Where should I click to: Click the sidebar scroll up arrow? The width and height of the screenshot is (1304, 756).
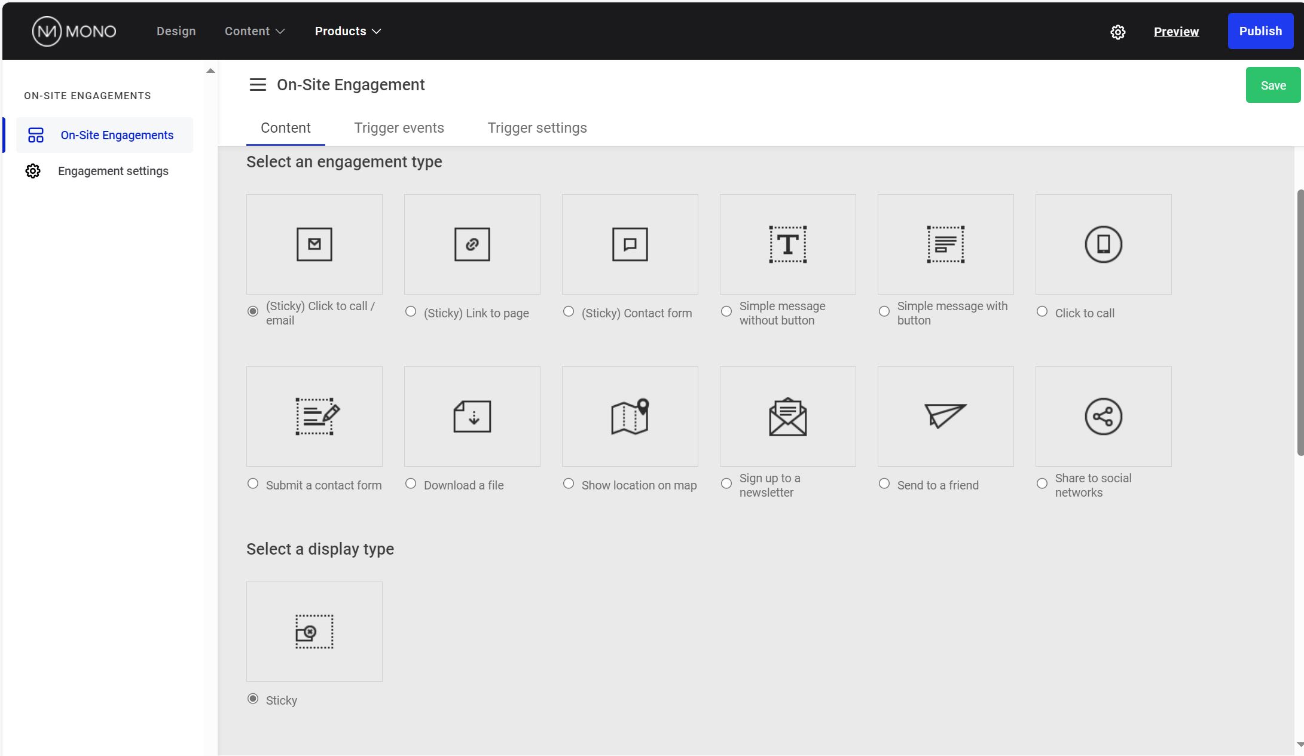(210, 71)
